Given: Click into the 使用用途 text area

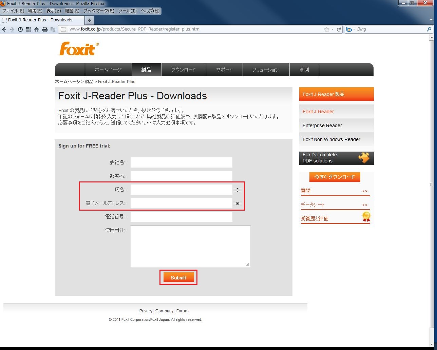Looking at the screenshot, I should [x=190, y=246].
